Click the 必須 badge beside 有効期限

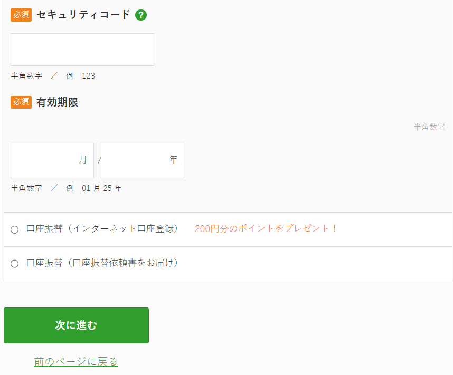coord(21,102)
